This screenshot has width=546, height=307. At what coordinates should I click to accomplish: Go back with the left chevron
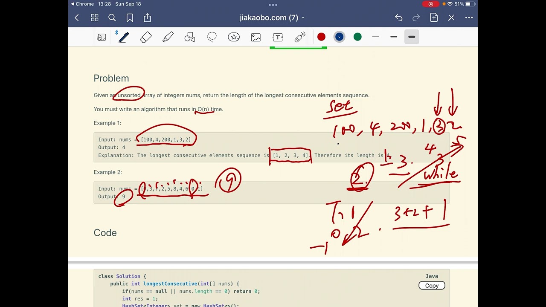click(77, 18)
